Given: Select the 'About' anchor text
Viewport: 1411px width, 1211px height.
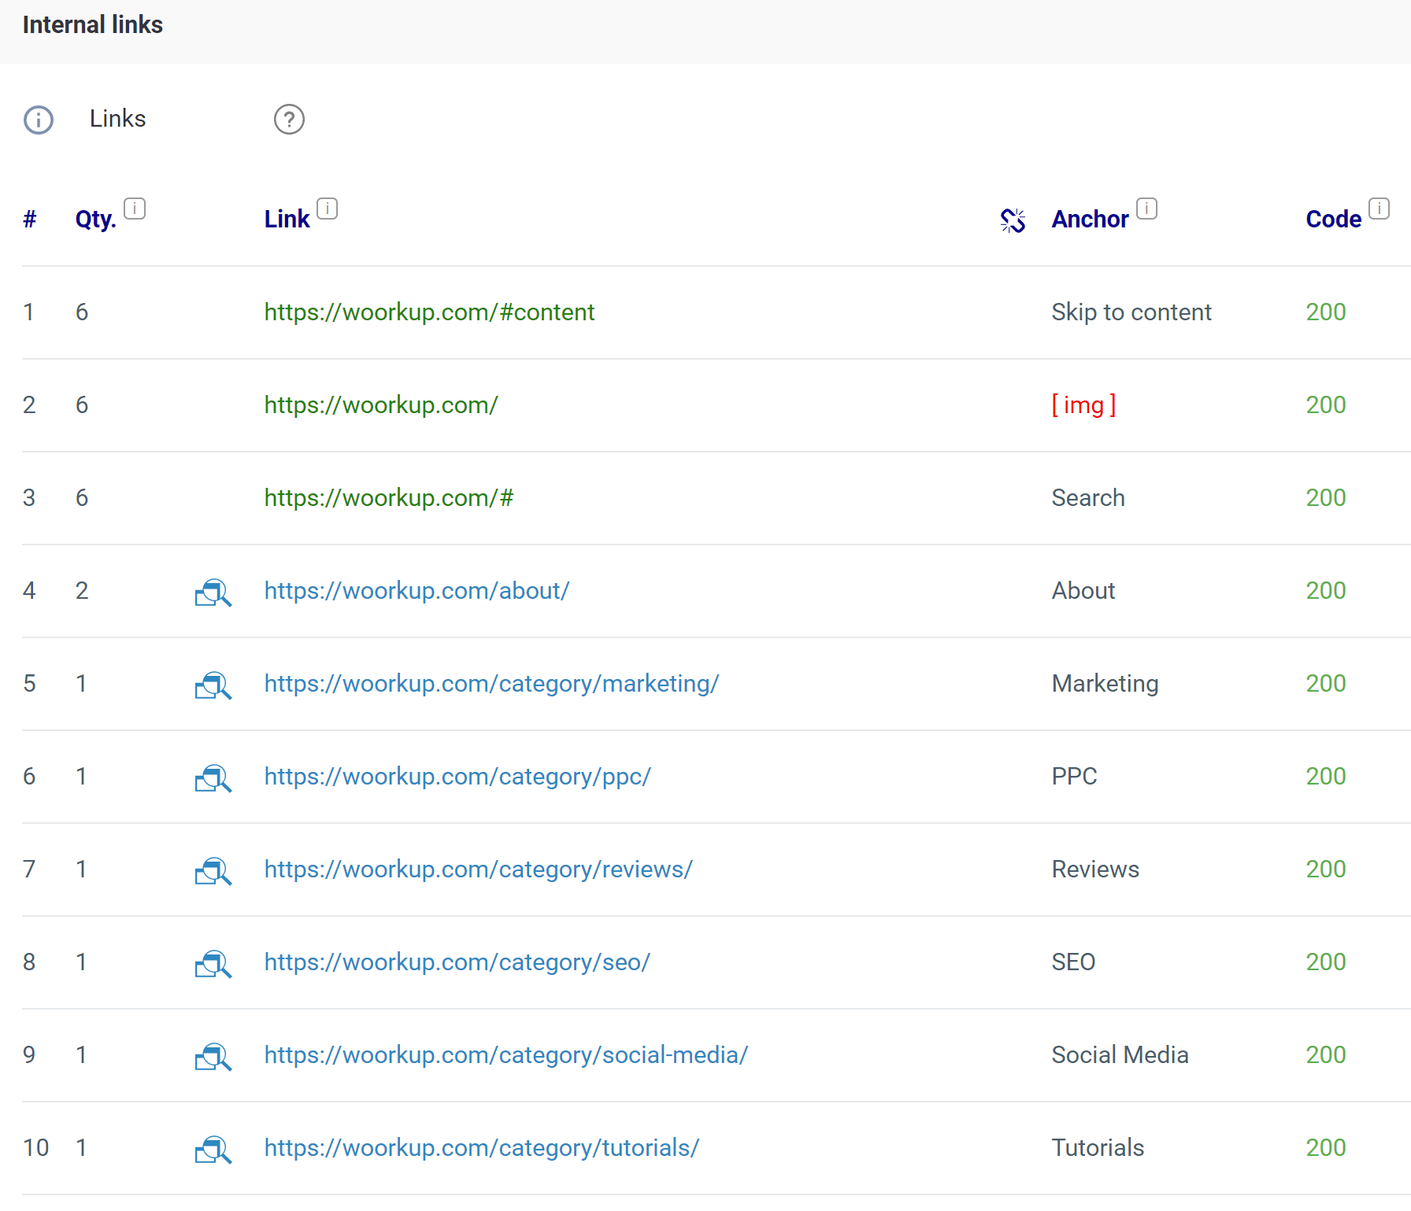Looking at the screenshot, I should pyautogui.click(x=1083, y=591).
